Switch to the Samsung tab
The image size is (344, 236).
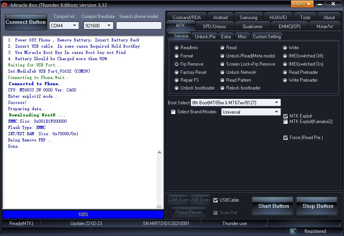[x=249, y=17]
